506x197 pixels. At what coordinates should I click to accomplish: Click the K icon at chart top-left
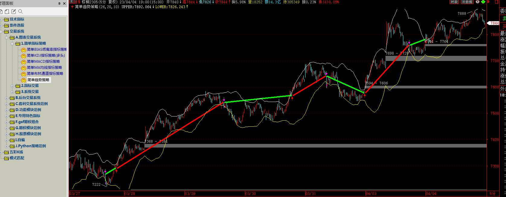pos(72,2)
